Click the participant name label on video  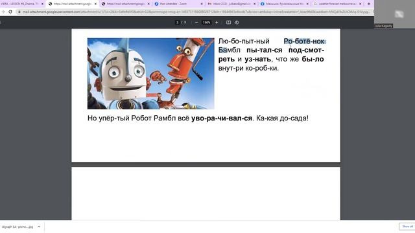pos(383,26)
